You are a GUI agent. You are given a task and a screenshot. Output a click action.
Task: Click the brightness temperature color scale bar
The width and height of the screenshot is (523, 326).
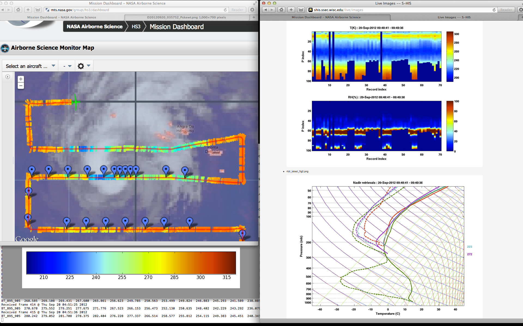click(x=131, y=263)
